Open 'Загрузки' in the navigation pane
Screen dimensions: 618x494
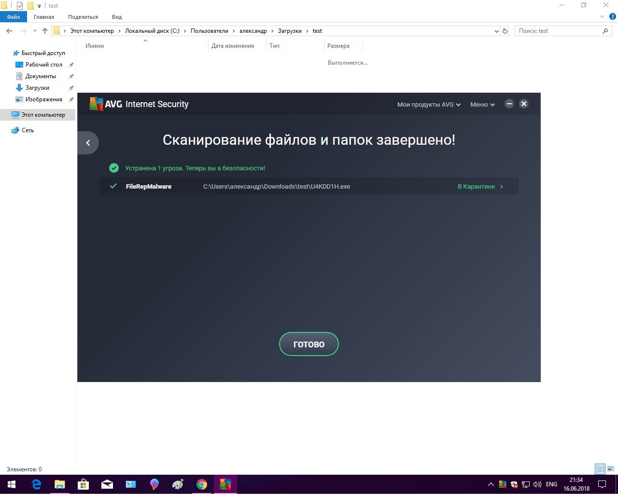(x=37, y=88)
